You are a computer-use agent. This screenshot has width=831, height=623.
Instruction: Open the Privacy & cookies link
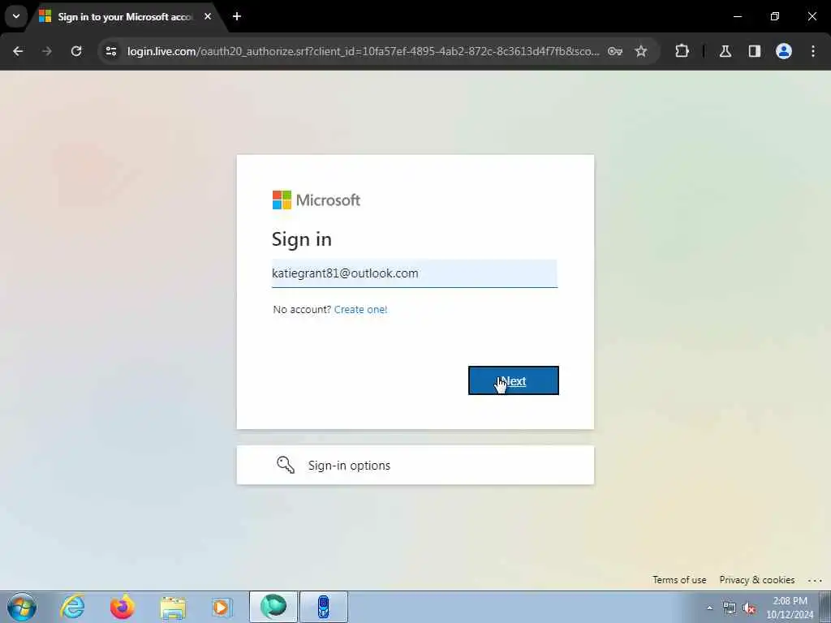pos(757,580)
